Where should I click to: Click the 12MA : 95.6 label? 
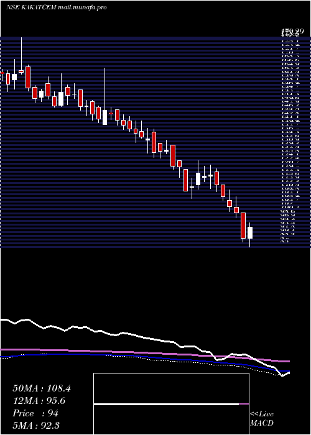click(x=40, y=401)
